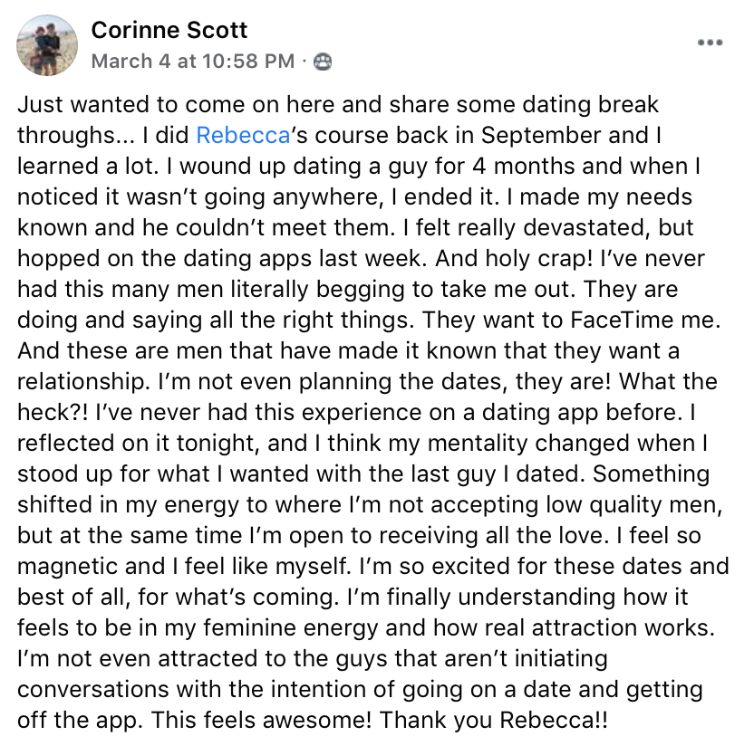Open the March 4 at 10:58 PM timestamp
The image size is (754, 746).
(193, 62)
